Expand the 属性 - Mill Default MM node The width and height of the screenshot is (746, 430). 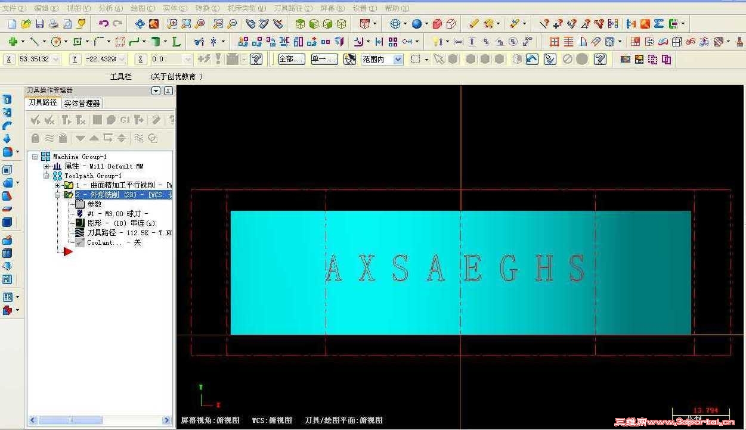click(46, 166)
